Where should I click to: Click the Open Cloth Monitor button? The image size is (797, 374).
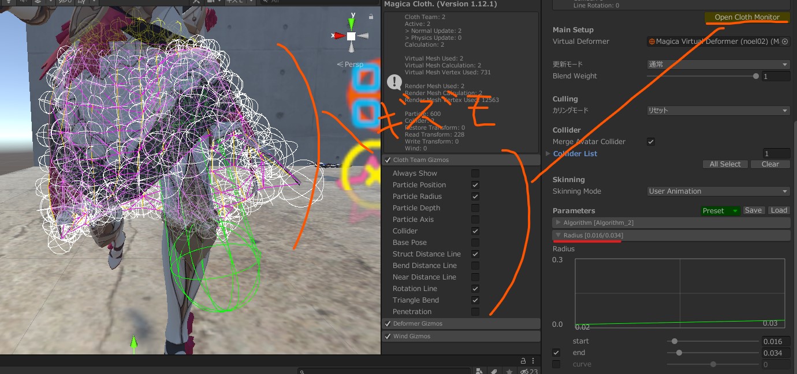(747, 17)
